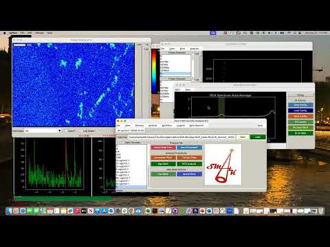The width and height of the screenshot is (330, 247).
Task: Click the red Import Data button
Action: (x=163, y=148)
